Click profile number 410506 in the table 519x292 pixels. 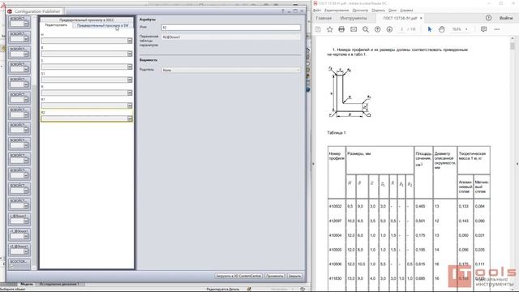(335, 264)
